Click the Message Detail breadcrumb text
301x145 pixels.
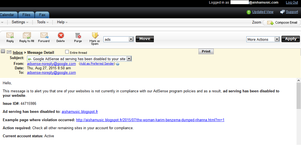coord(41,52)
